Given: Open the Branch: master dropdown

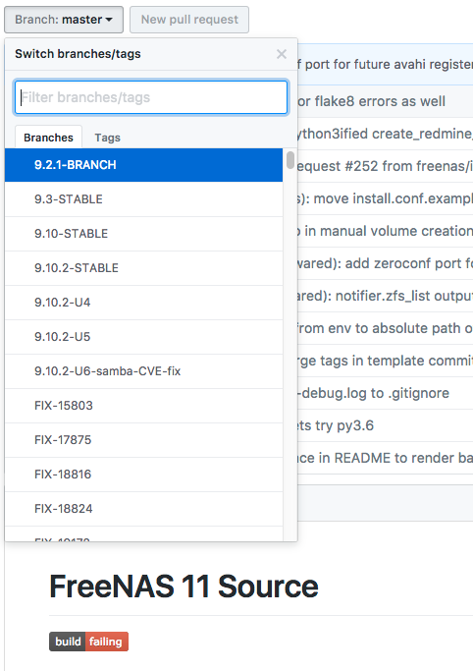Looking at the screenshot, I should (x=64, y=20).
